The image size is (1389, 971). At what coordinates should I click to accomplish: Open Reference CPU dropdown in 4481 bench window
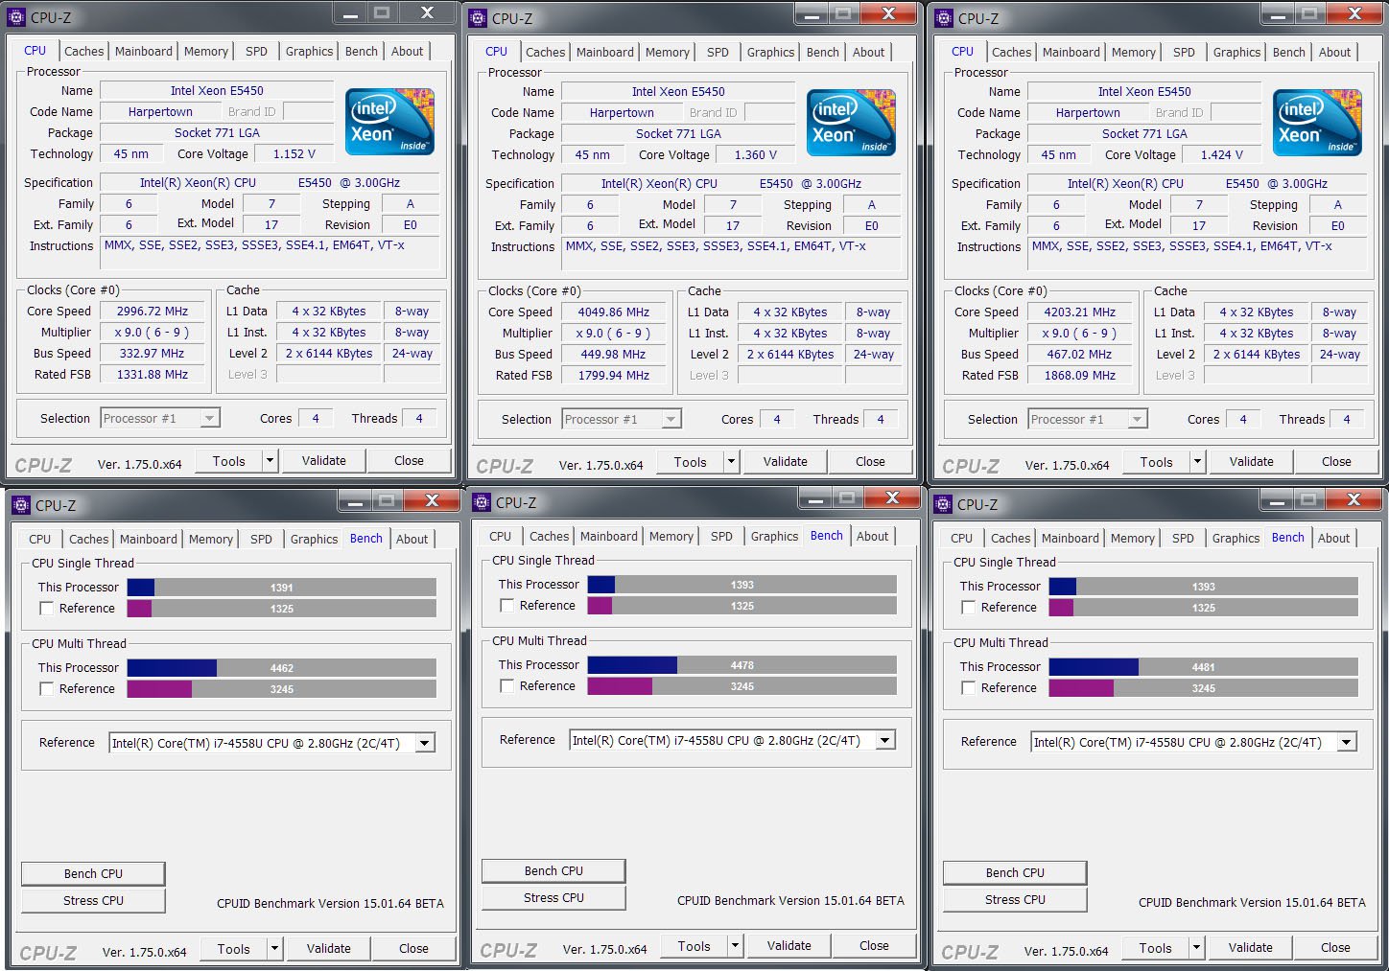(x=1347, y=742)
